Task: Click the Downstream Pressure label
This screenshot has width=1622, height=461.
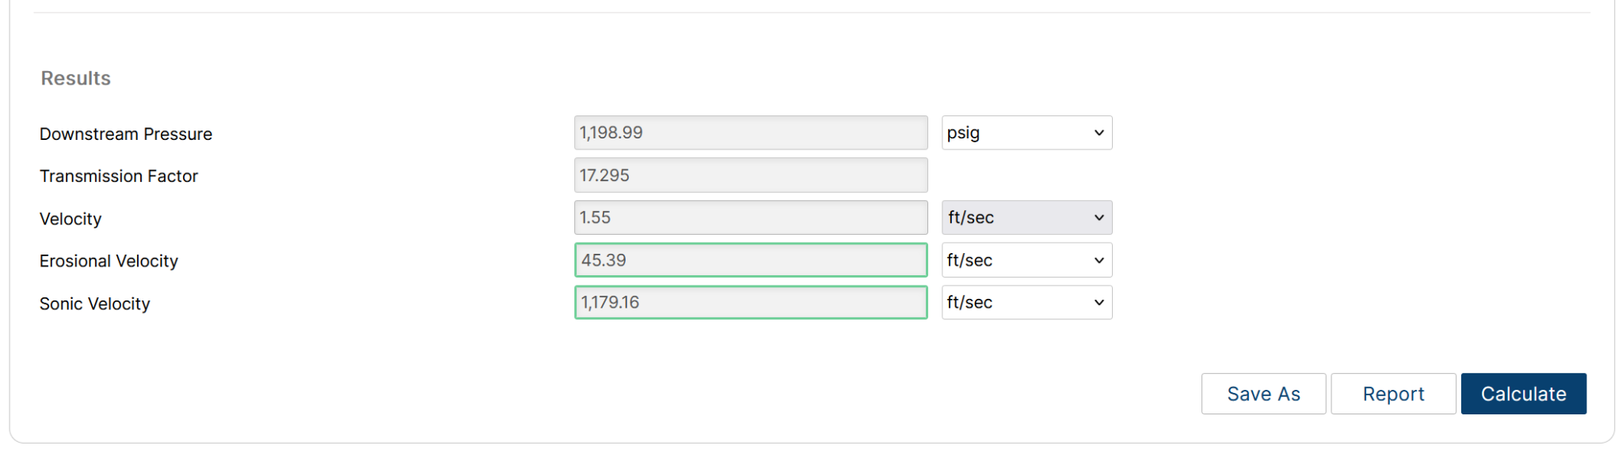Action: point(126,134)
